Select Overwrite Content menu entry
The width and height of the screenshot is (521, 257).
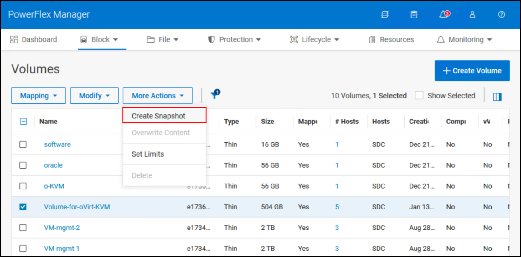(164, 133)
